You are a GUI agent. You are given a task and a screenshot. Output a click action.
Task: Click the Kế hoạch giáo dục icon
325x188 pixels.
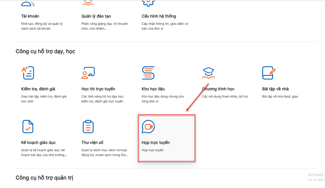[x=27, y=126]
